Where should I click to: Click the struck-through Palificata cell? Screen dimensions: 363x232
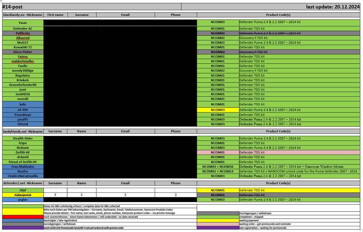[23, 33]
